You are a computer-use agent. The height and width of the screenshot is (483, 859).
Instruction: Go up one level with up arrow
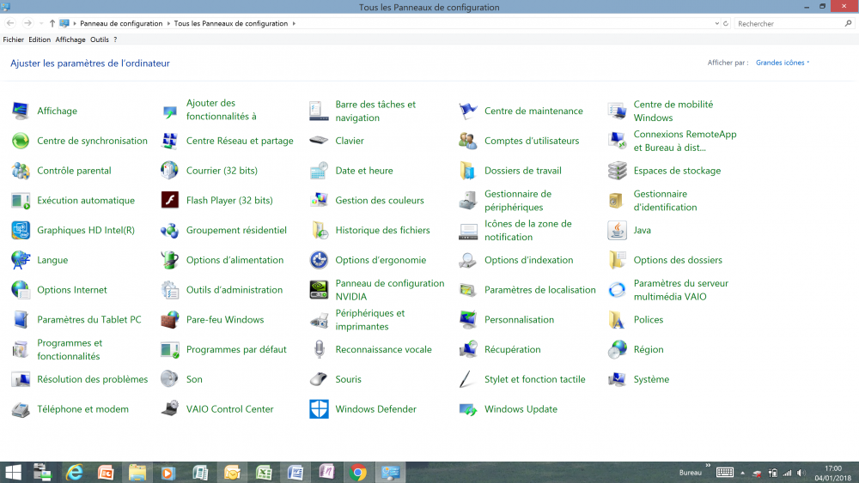[x=52, y=23]
